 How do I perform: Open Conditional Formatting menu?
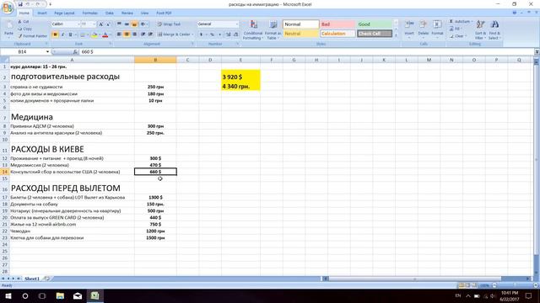tap(253, 30)
